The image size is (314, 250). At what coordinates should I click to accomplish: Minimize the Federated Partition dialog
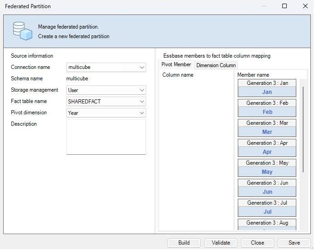[x=264, y=6]
